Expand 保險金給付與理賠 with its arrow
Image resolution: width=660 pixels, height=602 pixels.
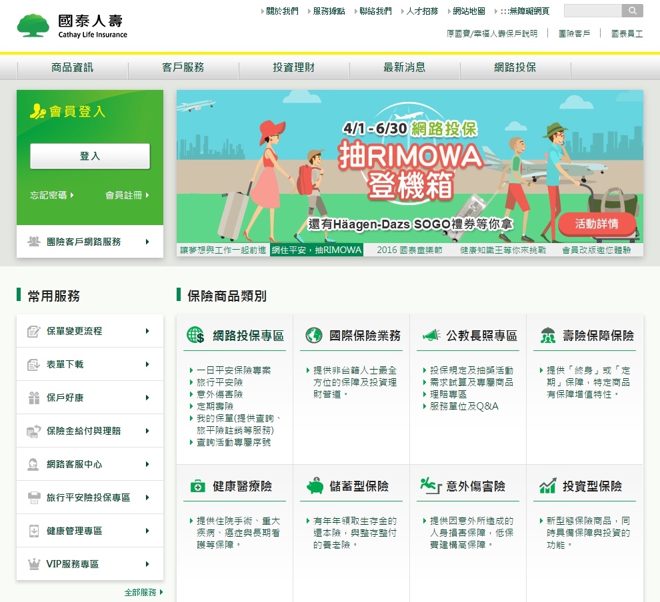[147, 431]
